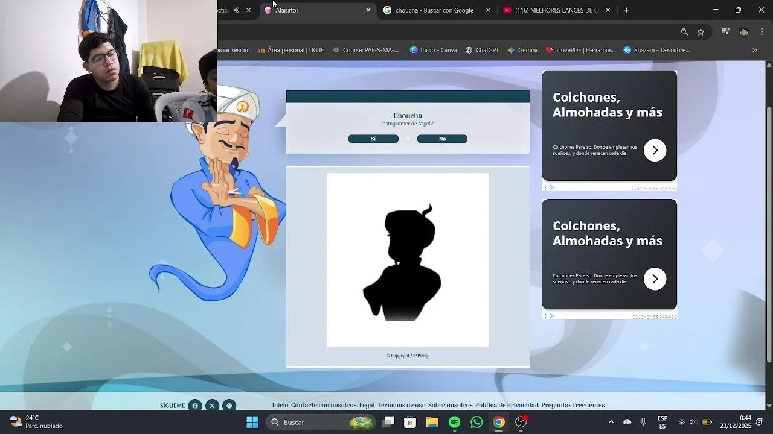Change the ESP ES keyboard language
The width and height of the screenshot is (773, 434).
pyautogui.click(x=662, y=422)
